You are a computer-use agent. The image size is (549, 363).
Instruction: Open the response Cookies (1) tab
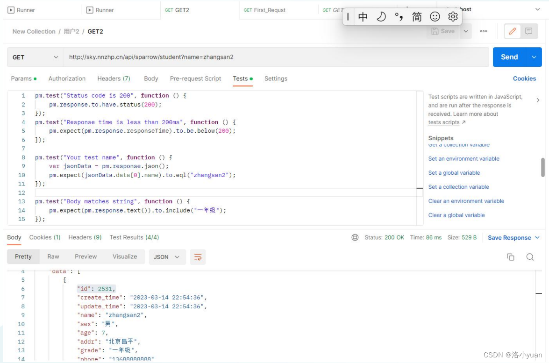click(45, 237)
